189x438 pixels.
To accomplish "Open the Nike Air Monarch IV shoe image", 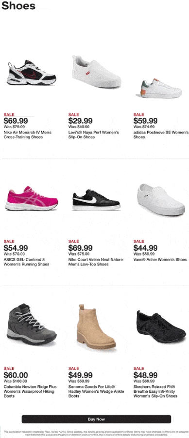I will coord(32,72).
